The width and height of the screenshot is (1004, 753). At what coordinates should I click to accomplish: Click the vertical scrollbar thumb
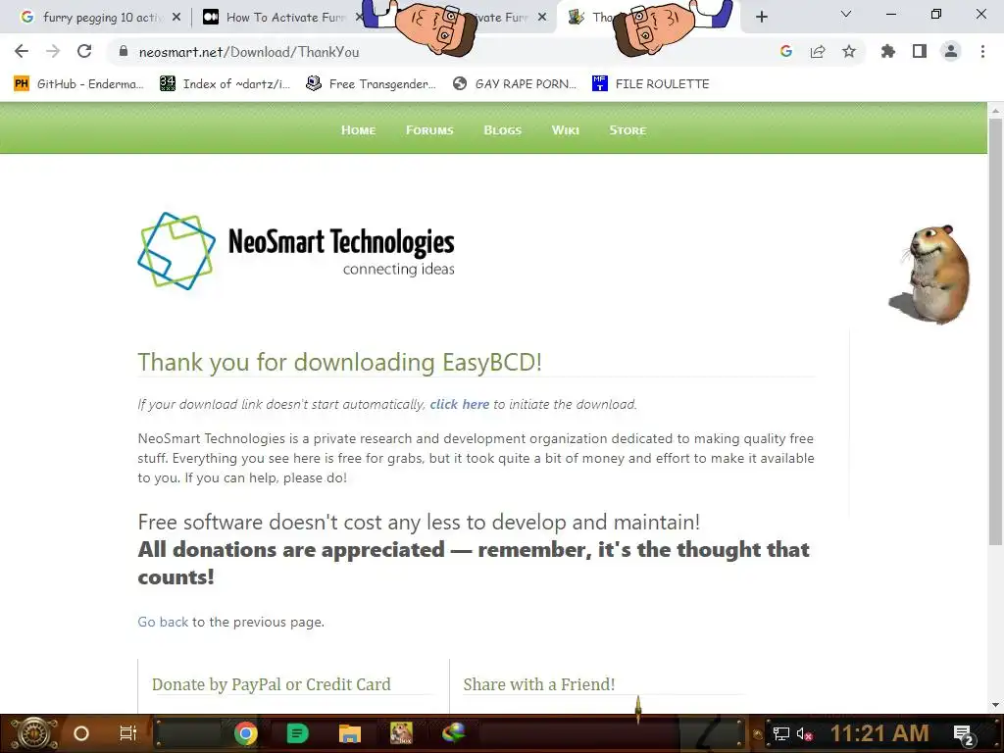pos(996,331)
